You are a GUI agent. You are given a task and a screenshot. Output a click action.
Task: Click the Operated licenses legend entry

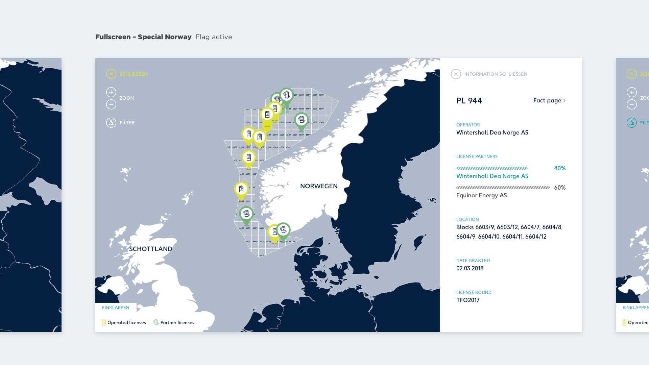pyautogui.click(x=124, y=322)
